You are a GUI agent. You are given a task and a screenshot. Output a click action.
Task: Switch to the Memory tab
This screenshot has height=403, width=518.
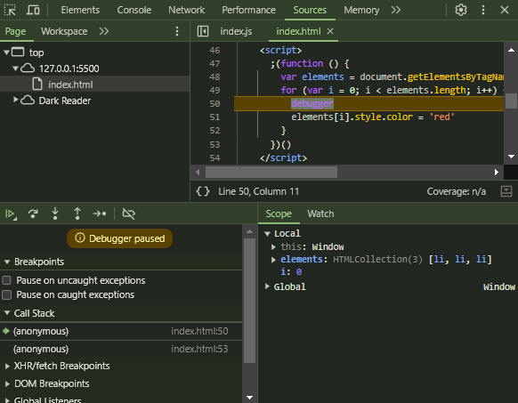[x=361, y=10]
